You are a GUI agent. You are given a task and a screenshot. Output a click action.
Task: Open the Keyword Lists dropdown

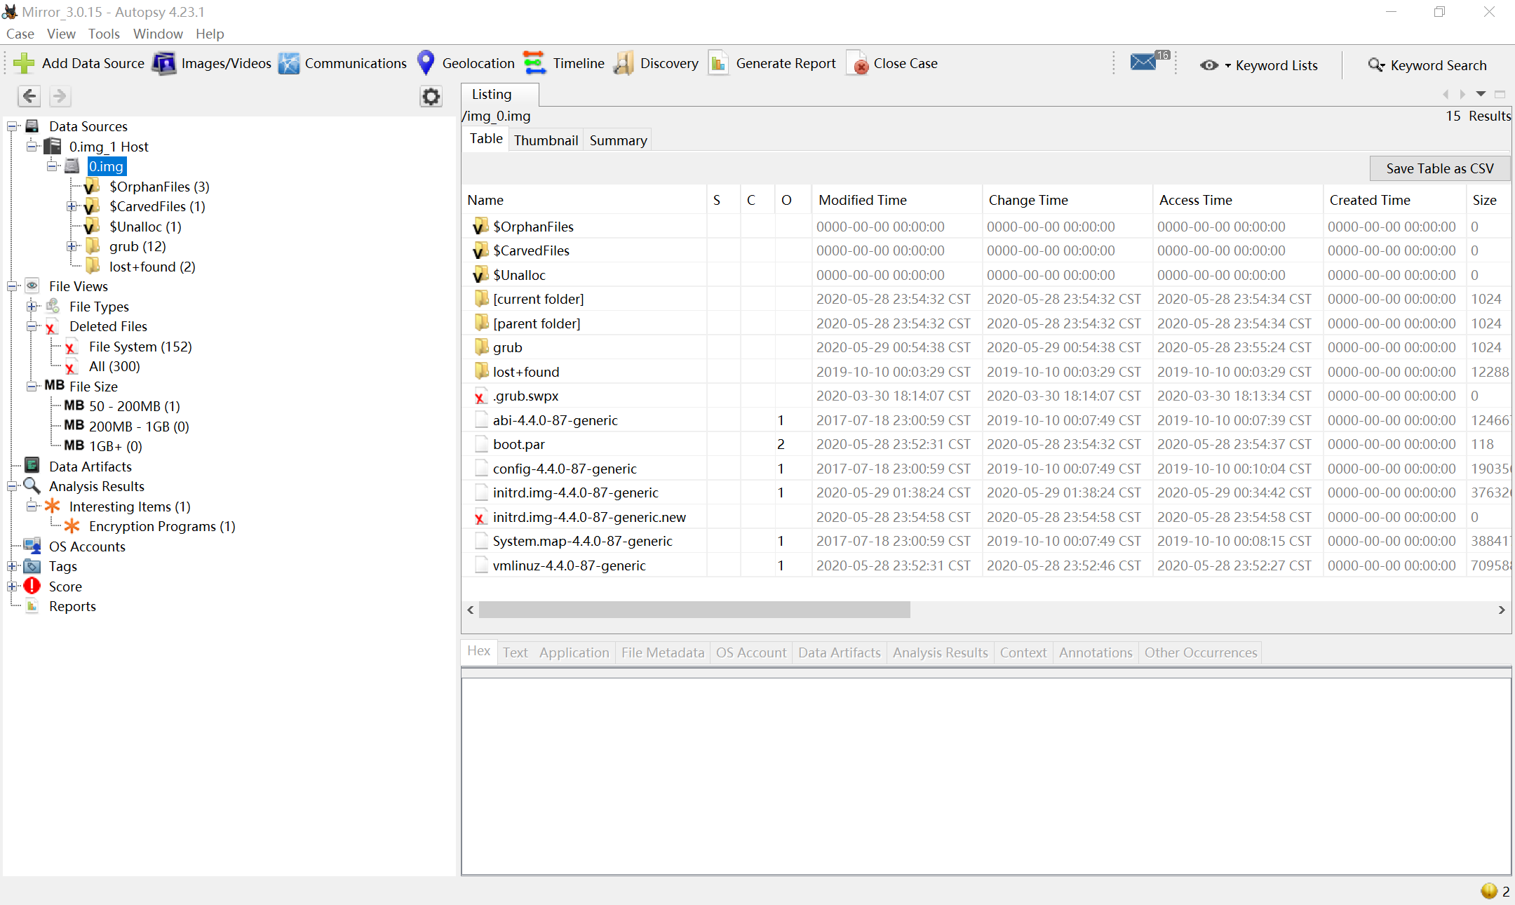[x=1259, y=65]
